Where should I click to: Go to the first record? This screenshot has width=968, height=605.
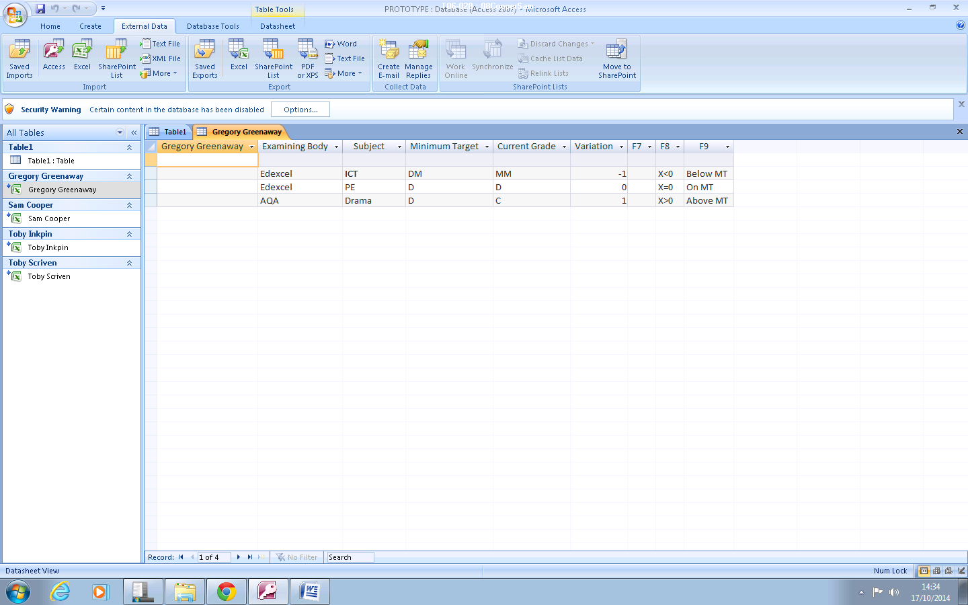coord(181,557)
